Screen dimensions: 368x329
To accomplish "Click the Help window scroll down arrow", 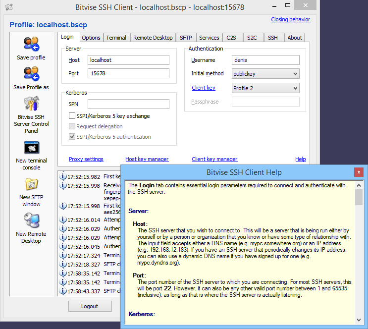I will coord(359,320).
